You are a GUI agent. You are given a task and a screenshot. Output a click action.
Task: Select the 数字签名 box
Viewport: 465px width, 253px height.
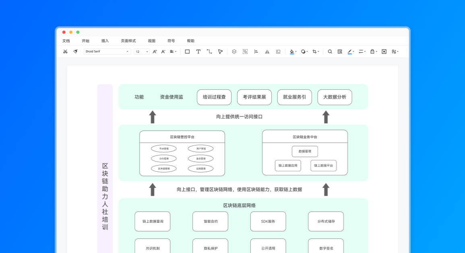pos(326,246)
